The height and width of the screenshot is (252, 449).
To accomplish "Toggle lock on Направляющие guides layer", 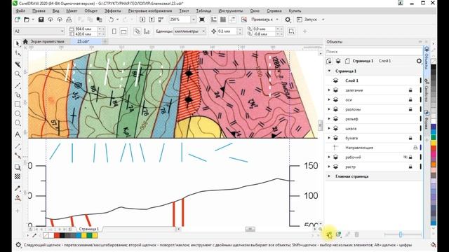I will [415, 148].
